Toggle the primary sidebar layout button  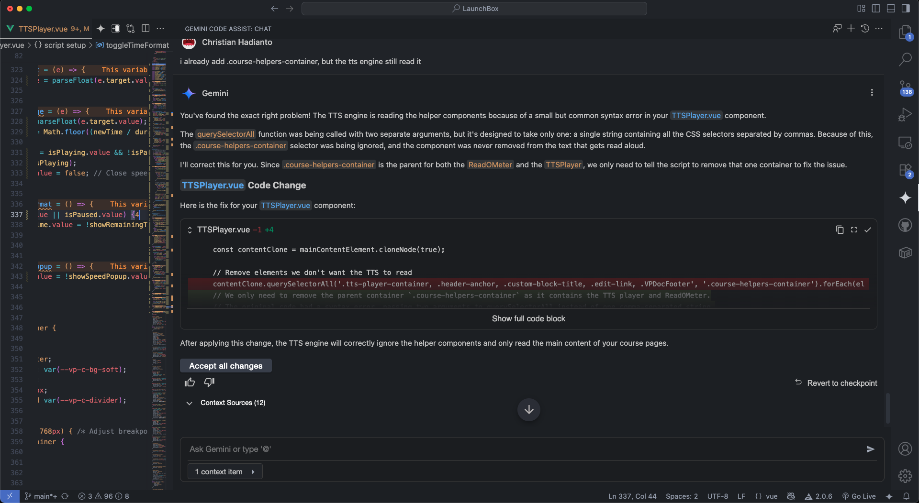[876, 9]
